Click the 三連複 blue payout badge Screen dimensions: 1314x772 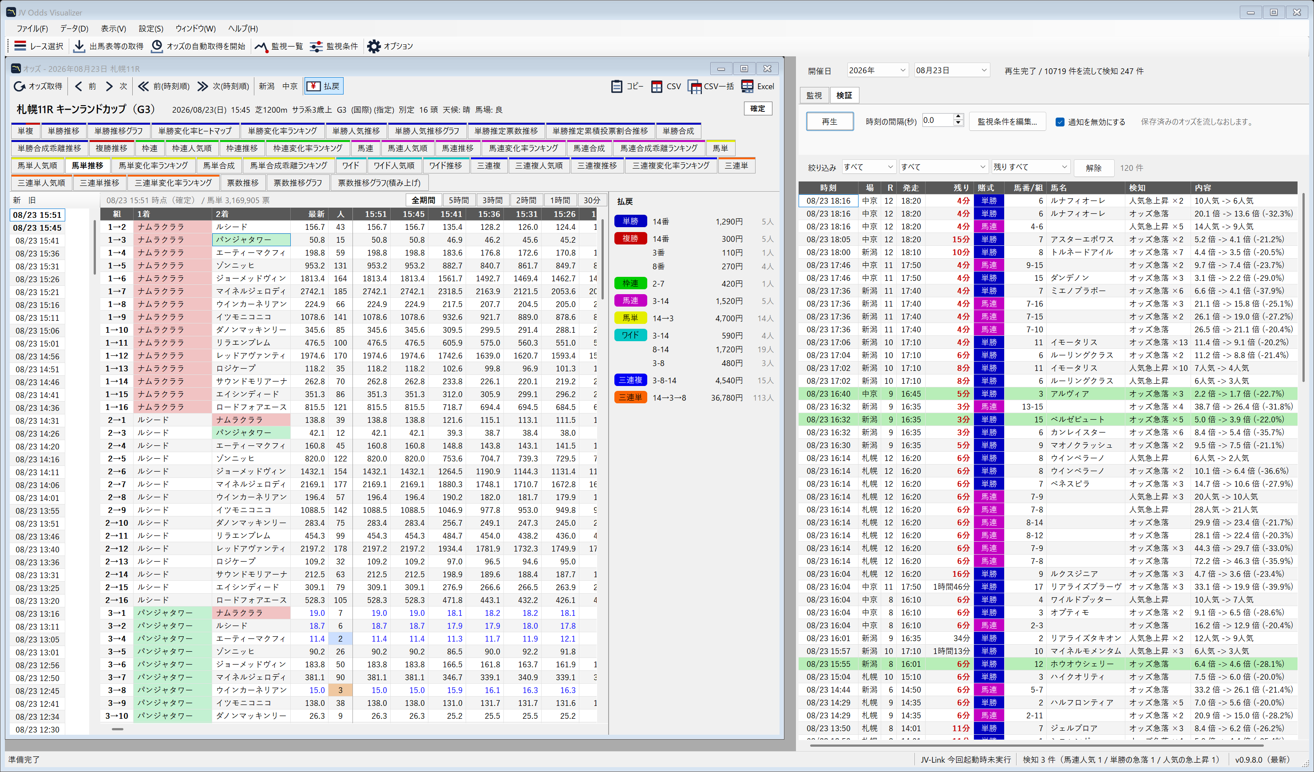630,380
